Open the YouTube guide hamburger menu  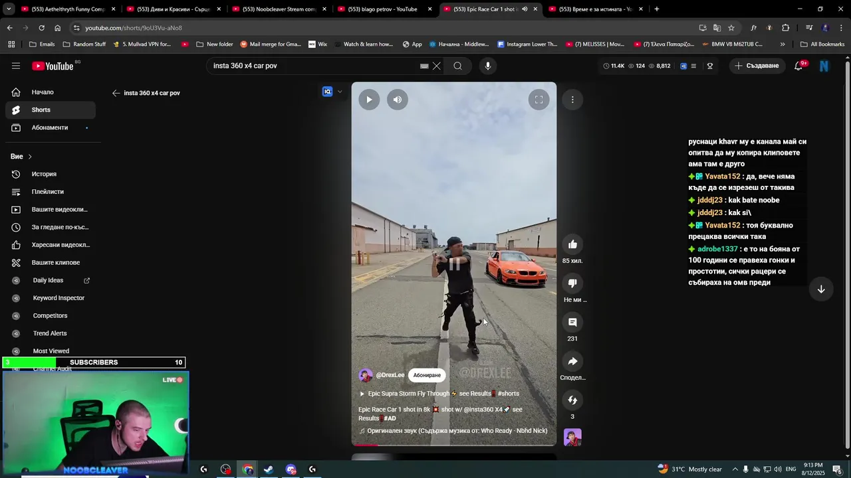pos(16,66)
